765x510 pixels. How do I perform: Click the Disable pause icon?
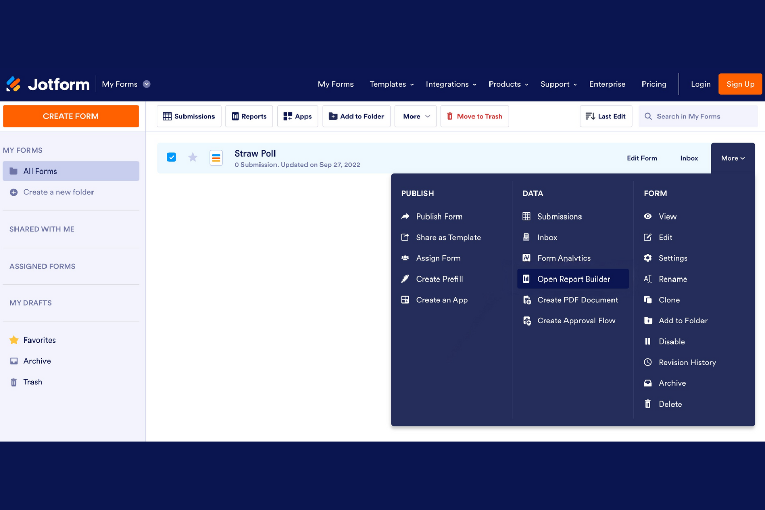(x=648, y=342)
